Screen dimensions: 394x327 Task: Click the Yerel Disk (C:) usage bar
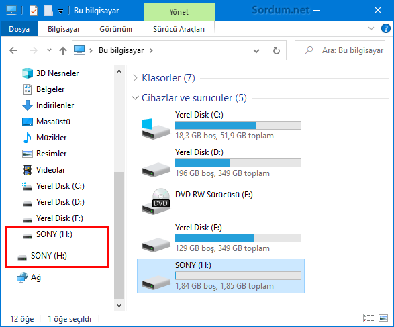(x=238, y=125)
